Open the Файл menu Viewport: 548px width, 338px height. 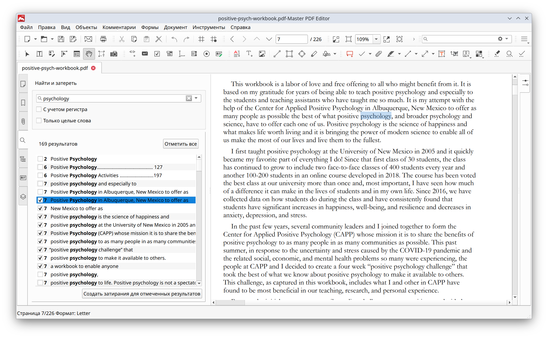click(x=26, y=27)
